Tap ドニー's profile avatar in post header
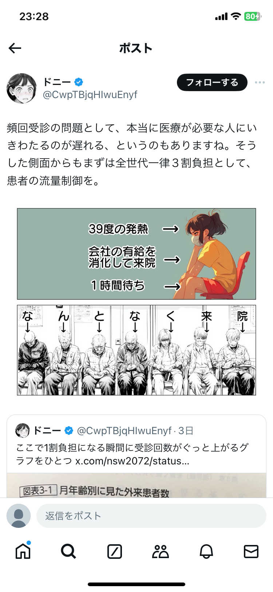Image resolution: width=273 pixels, height=592 pixels. 22,88
